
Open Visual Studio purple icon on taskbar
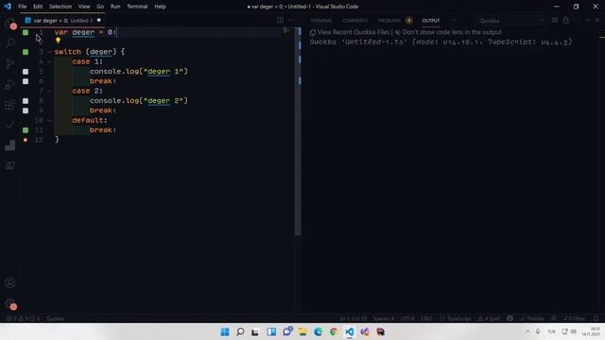tap(365, 331)
